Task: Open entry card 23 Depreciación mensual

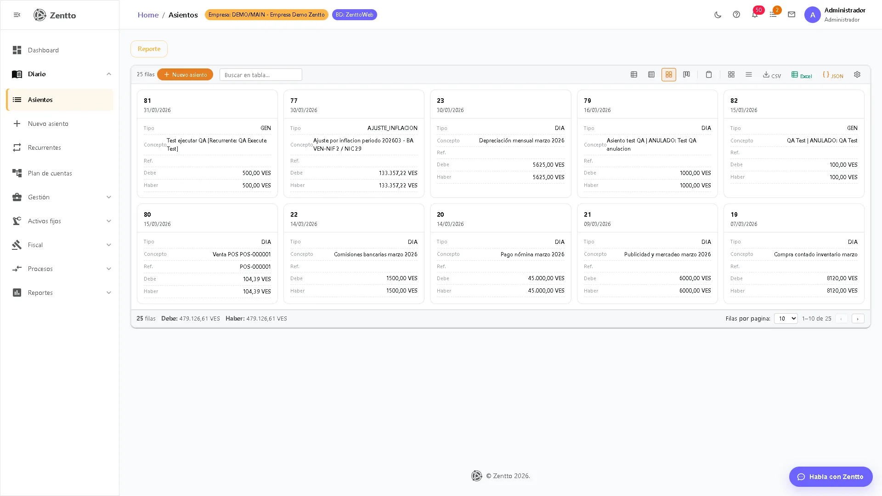Action: tap(500, 144)
